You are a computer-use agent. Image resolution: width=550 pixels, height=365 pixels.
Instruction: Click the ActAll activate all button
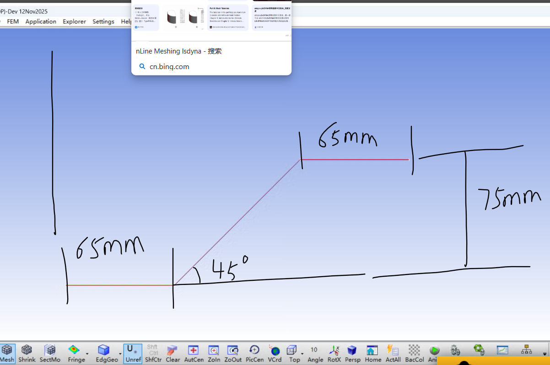point(393,353)
